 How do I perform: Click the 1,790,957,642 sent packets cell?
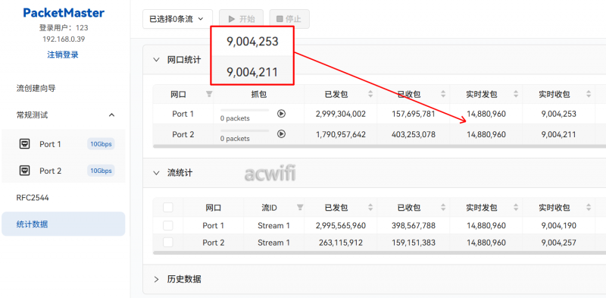[340, 134]
